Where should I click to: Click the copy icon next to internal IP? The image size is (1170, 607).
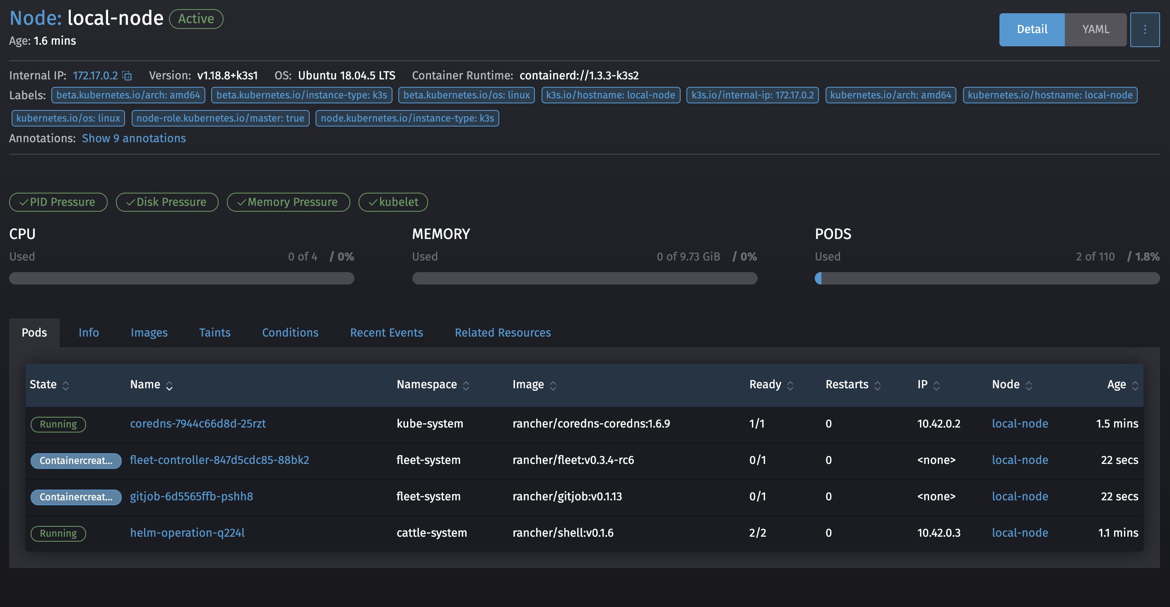127,75
